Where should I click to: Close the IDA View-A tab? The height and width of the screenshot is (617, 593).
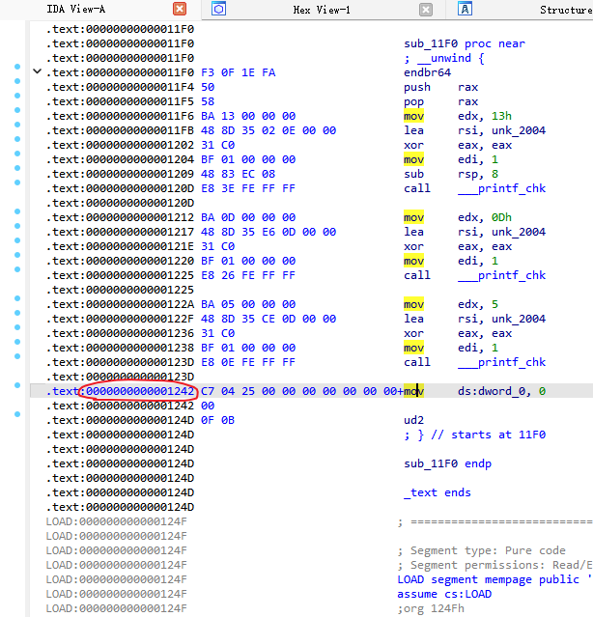(x=180, y=9)
